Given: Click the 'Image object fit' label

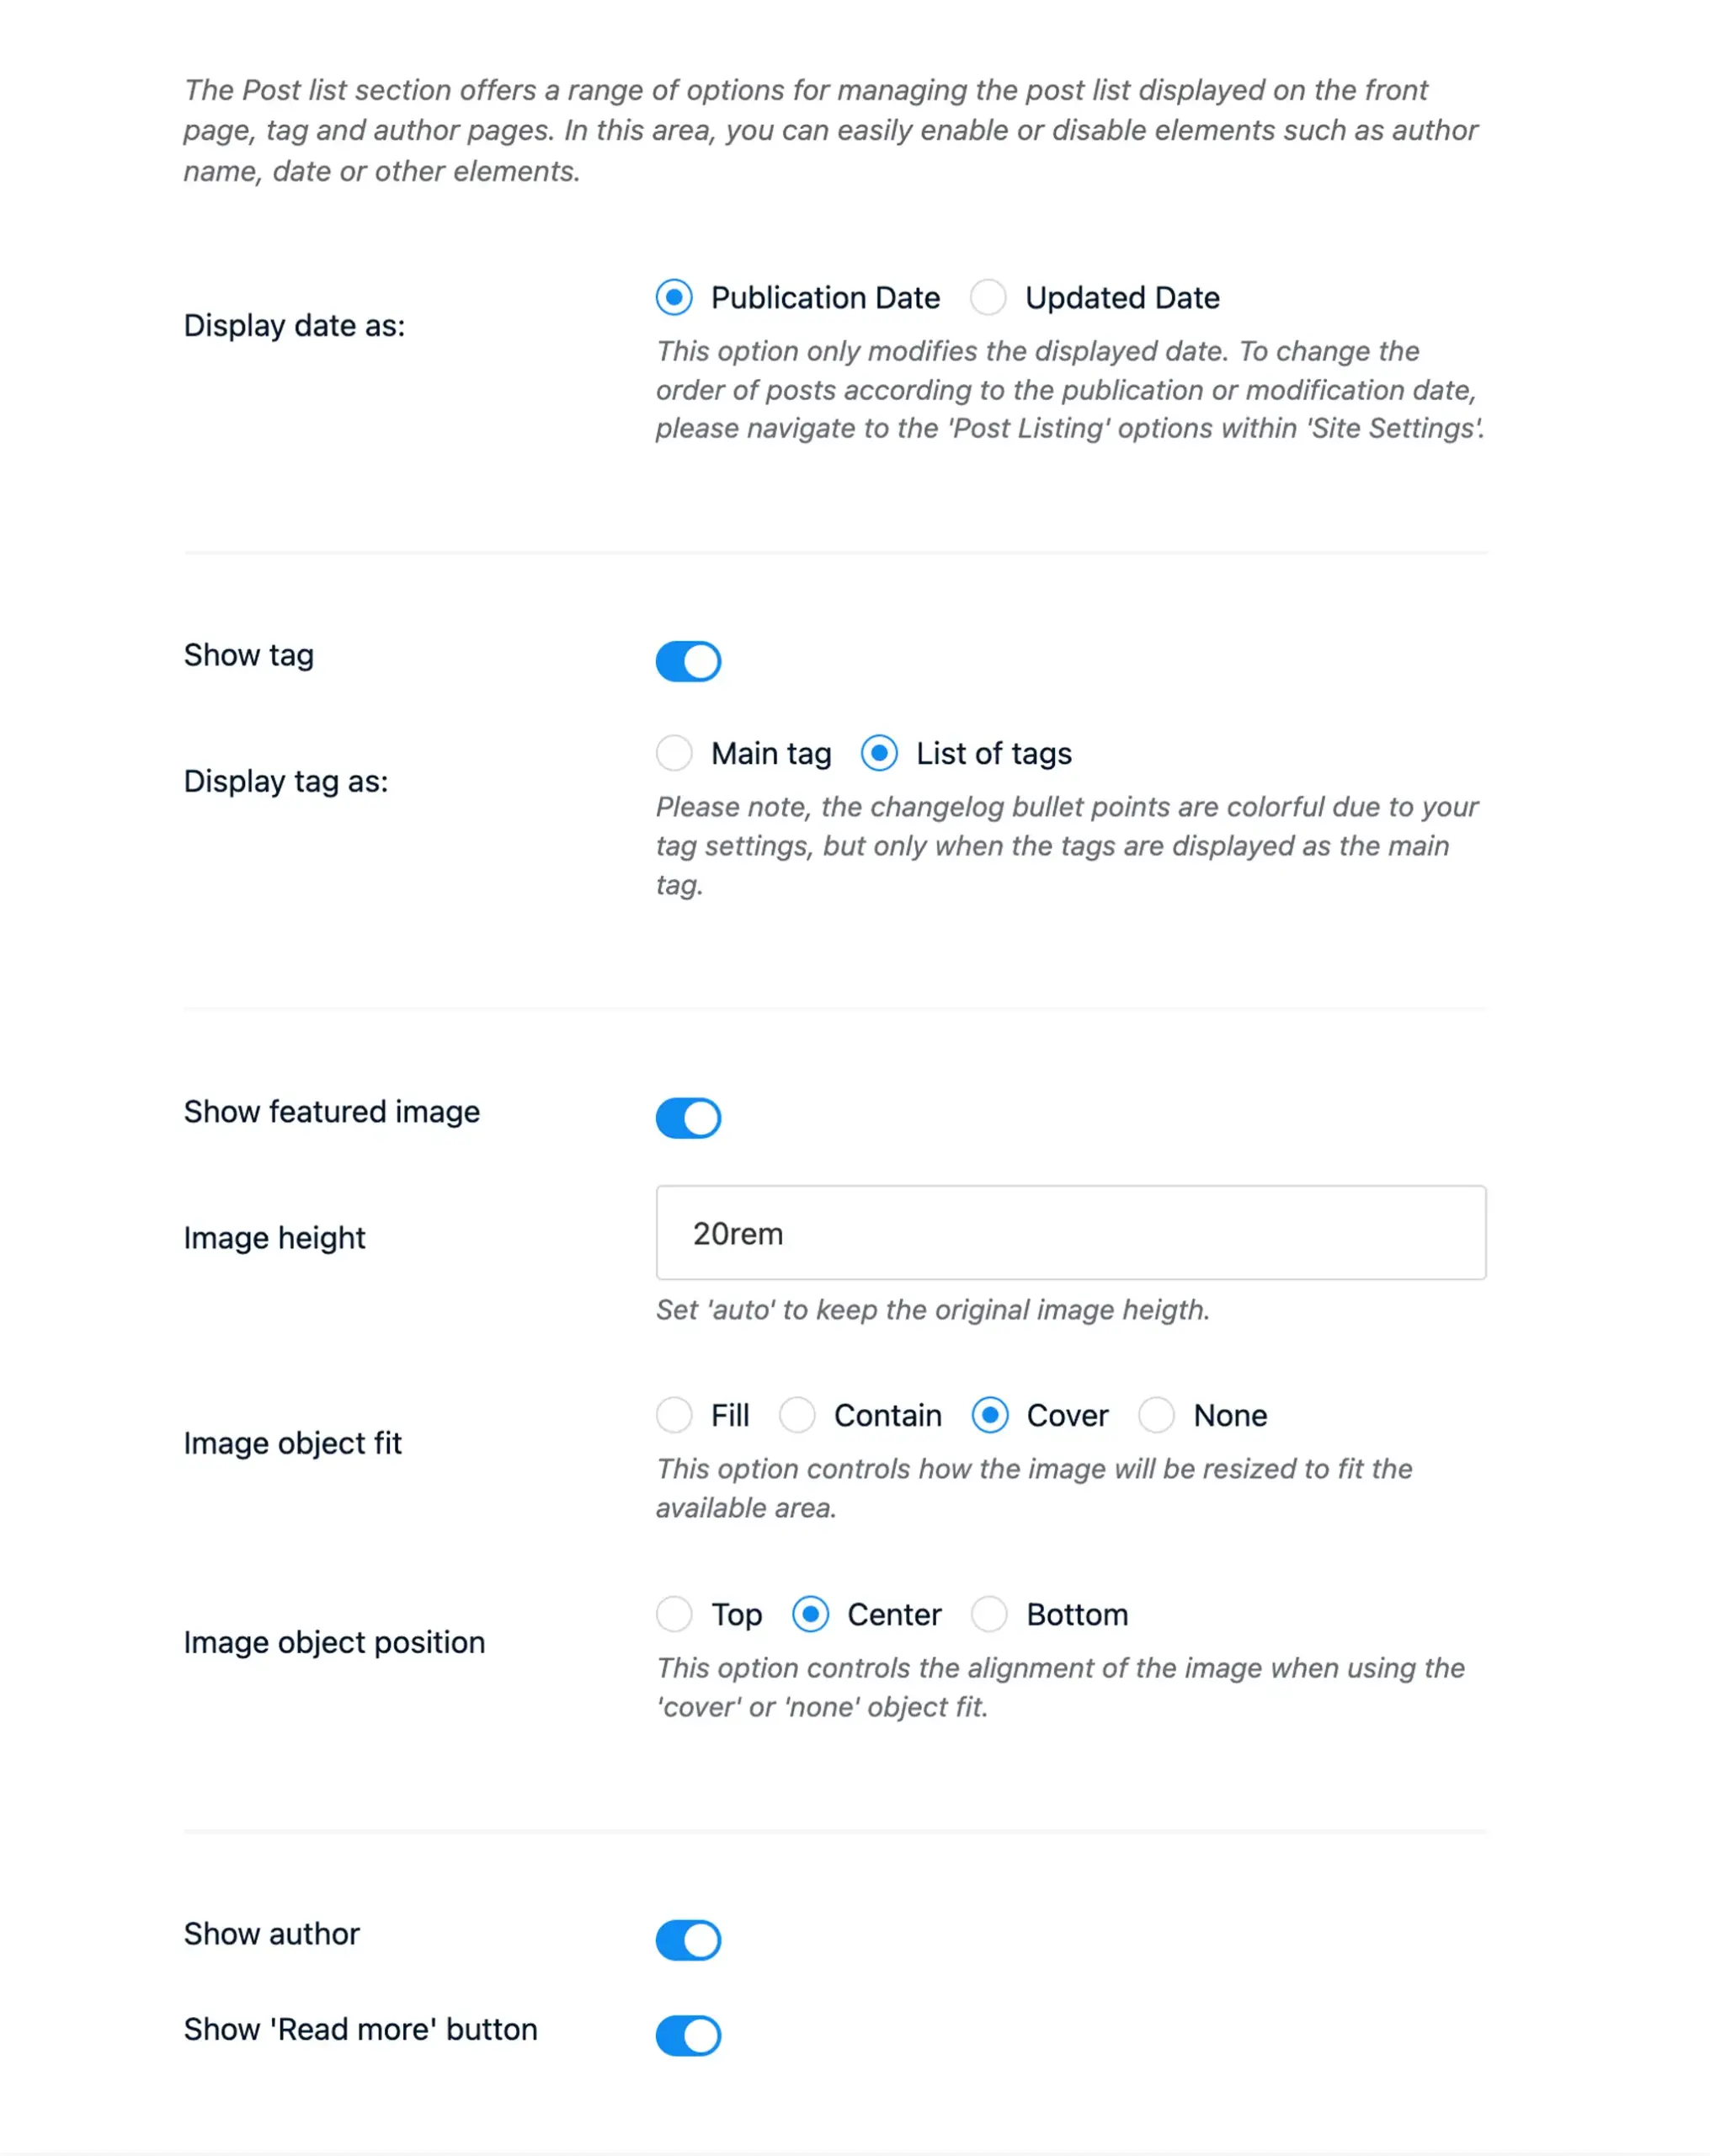Looking at the screenshot, I should (292, 1443).
